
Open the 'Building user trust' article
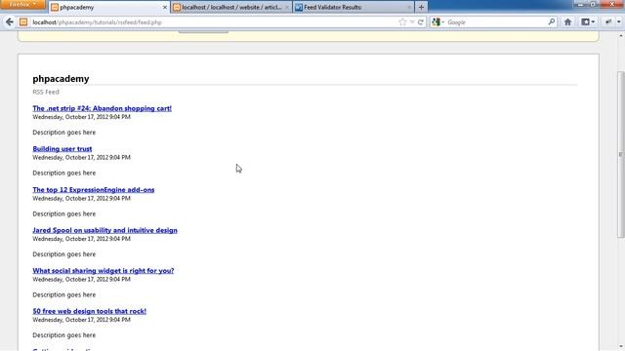(x=62, y=149)
